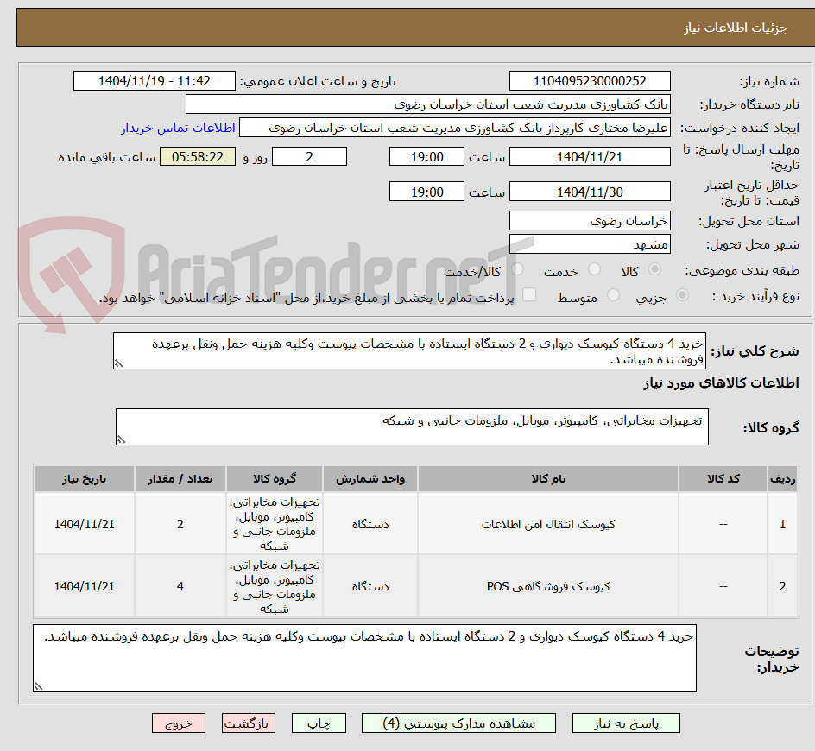Screen dimensions: 815x751
Task: Select the خدمت radio button
Action: [594, 268]
